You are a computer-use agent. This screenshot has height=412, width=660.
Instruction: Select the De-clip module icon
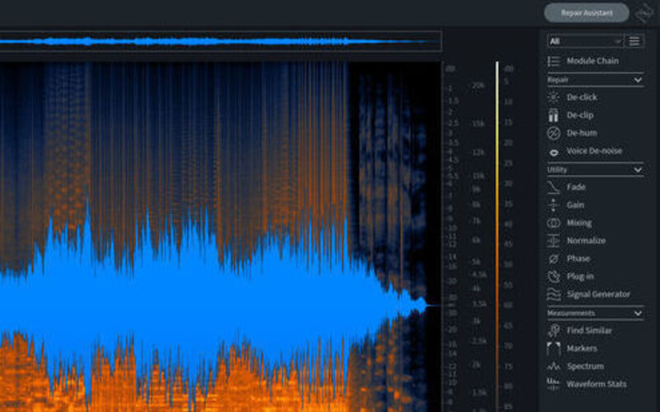pyautogui.click(x=554, y=115)
